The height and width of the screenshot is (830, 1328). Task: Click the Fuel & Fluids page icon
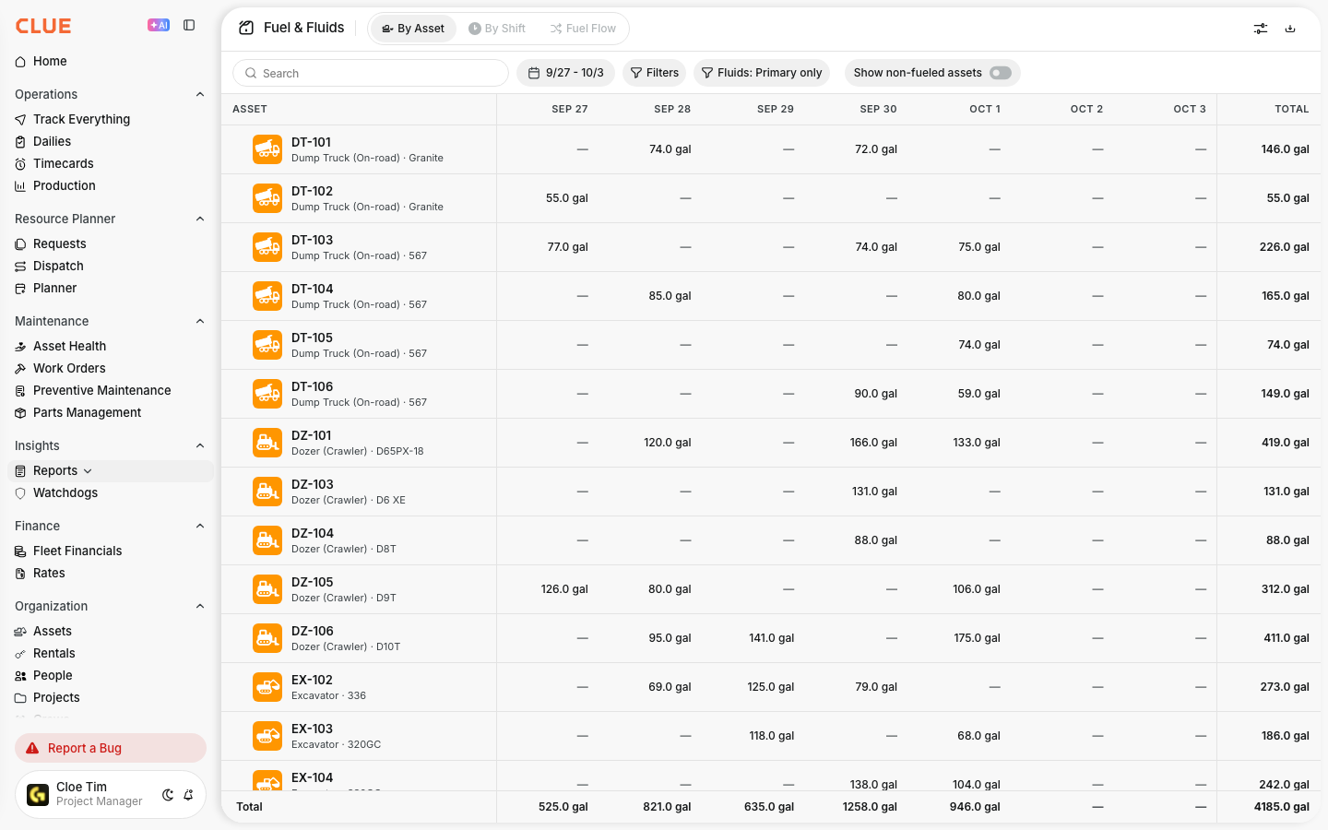tap(246, 28)
